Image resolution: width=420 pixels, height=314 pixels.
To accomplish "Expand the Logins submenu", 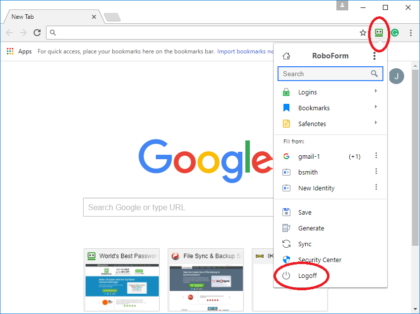I will (x=375, y=92).
